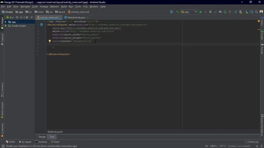Open the Captures side tool window
Image resolution: width=264 pixels, height=148 pixels.
point(2,39)
